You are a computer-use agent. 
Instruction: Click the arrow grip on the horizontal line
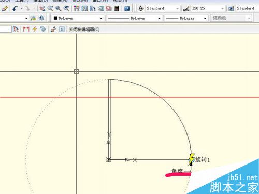[x=127, y=160]
